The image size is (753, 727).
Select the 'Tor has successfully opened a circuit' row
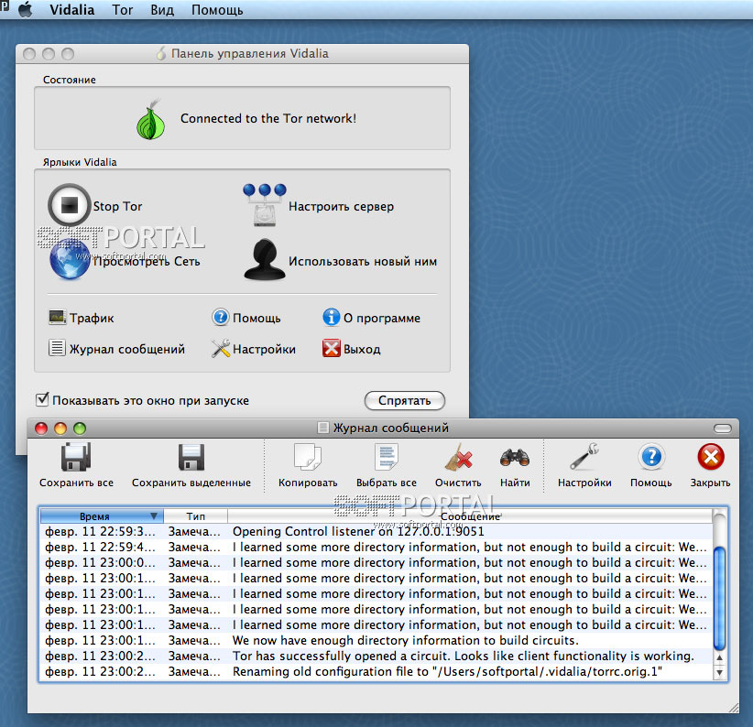pos(376,656)
